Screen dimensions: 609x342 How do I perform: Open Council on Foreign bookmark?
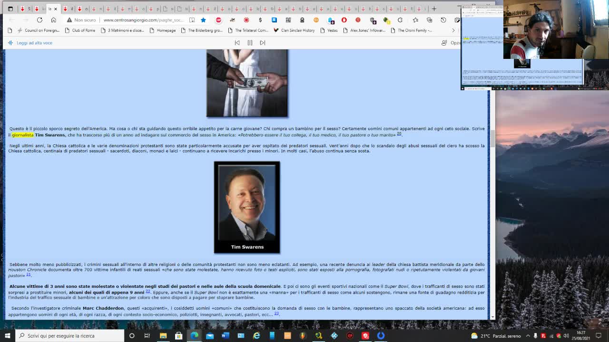(x=39, y=30)
